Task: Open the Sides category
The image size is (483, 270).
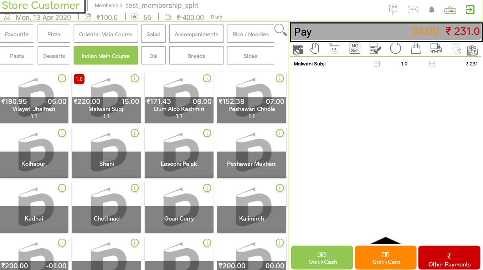Action: [x=251, y=56]
